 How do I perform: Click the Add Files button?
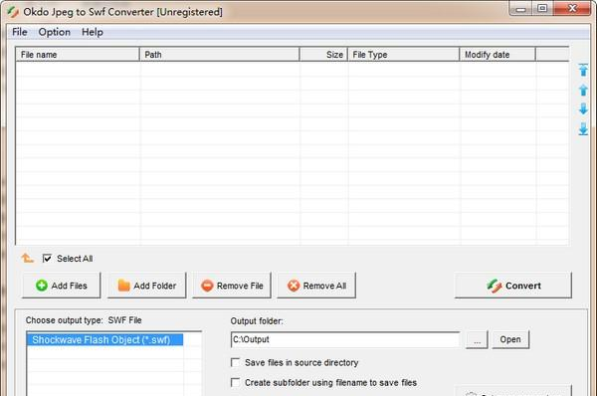(62, 286)
